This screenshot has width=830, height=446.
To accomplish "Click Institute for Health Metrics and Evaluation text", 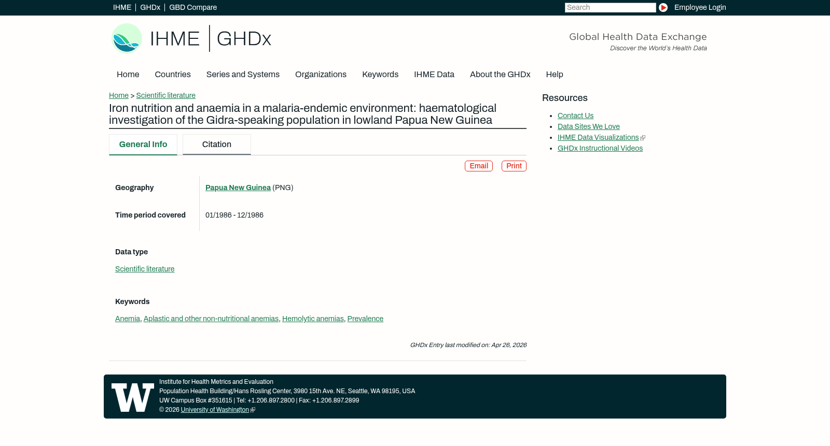I will 216,382.
